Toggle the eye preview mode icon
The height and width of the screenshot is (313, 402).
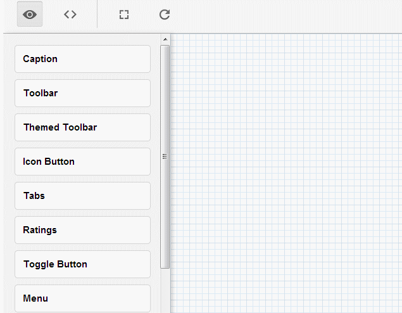[x=30, y=15]
